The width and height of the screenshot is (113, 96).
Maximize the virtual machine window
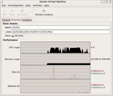[106, 2]
